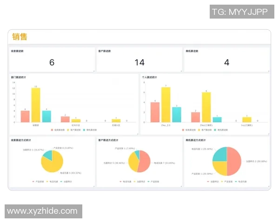Click the yellow 7 bar for Ziko_2.0

tap(166, 105)
